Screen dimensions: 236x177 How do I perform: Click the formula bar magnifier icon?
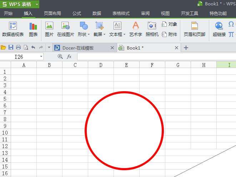click(x=60, y=57)
